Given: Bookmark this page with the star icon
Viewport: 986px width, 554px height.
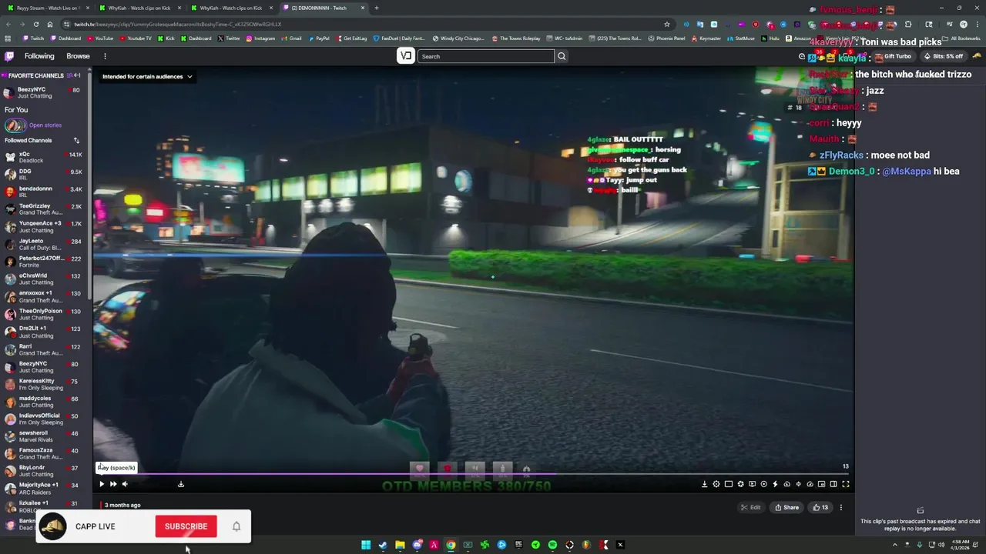Looking at the screenshot, I should (667, 24).
